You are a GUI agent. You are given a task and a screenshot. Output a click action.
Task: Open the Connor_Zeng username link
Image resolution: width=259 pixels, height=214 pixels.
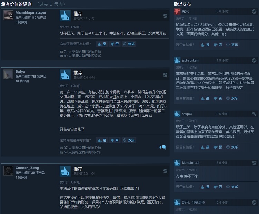(x=27, y=168)
